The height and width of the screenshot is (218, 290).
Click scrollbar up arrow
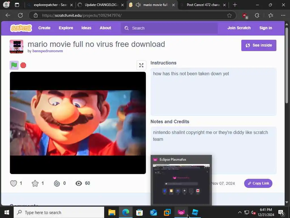click(x=287, y=24)
